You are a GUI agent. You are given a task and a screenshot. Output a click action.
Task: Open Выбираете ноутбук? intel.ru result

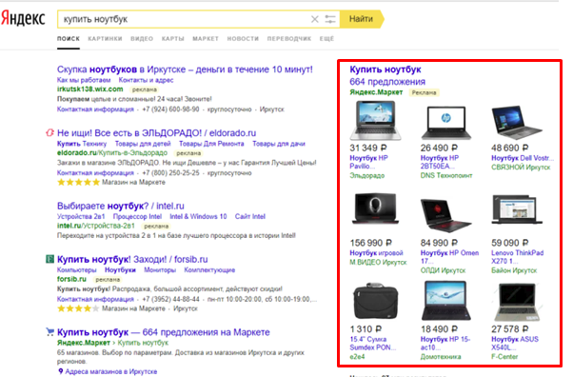tap(121, 207)
